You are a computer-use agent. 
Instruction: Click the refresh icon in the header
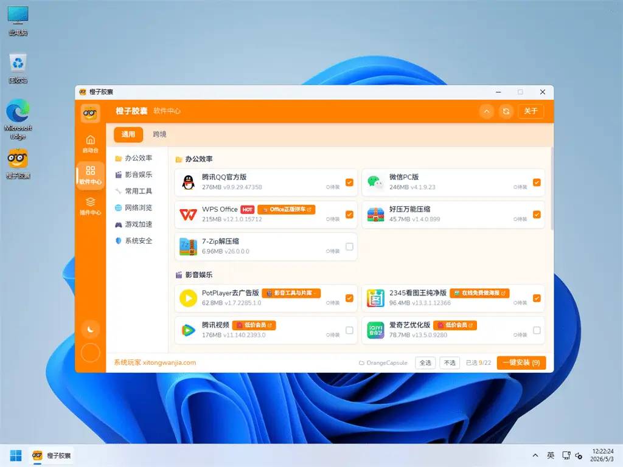point(506,111)
